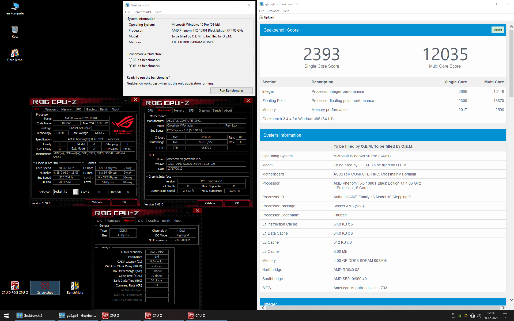
Task: Open Help menu in gb3 window
Action: point(286,11)
